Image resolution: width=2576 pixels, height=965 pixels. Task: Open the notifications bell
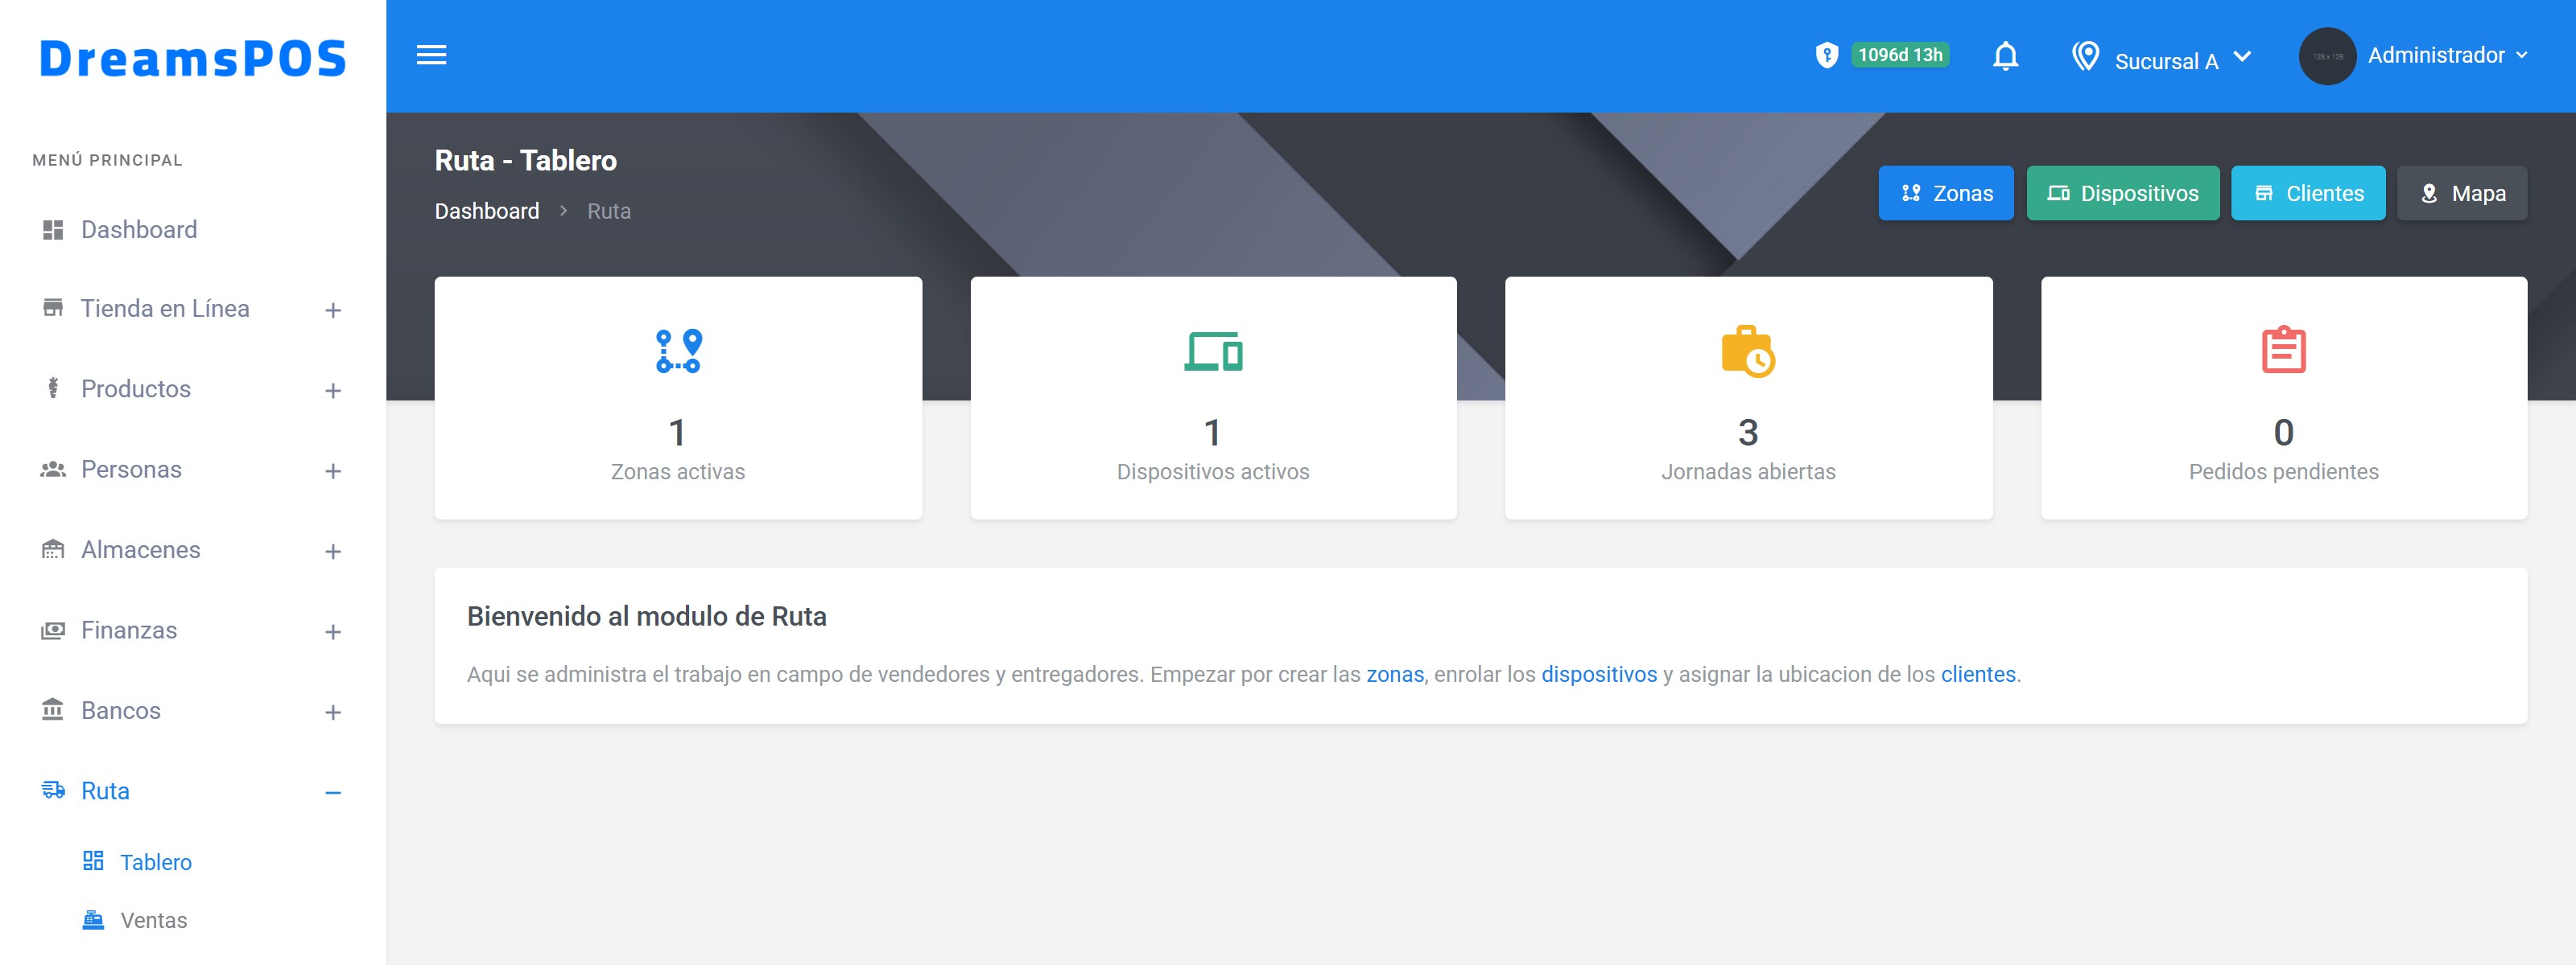(2005, 56)
